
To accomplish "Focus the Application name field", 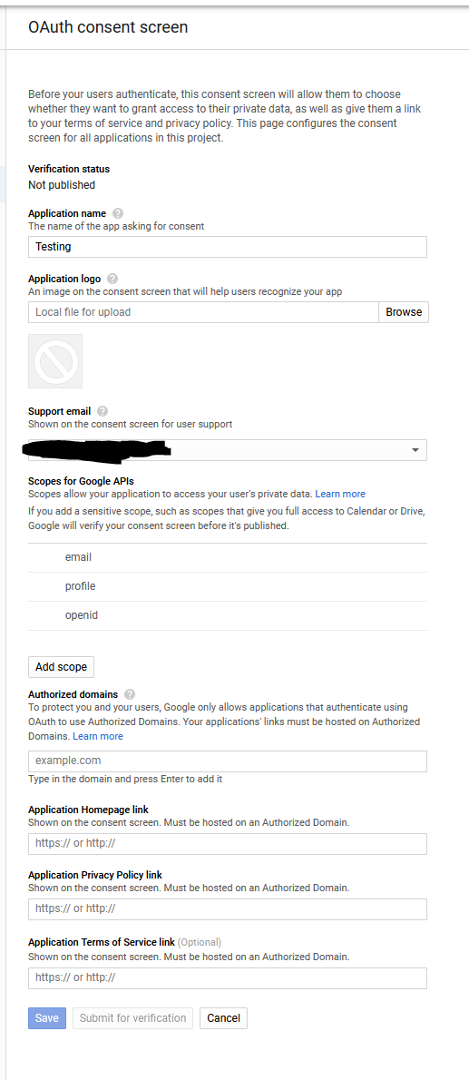I will point(228,247).
